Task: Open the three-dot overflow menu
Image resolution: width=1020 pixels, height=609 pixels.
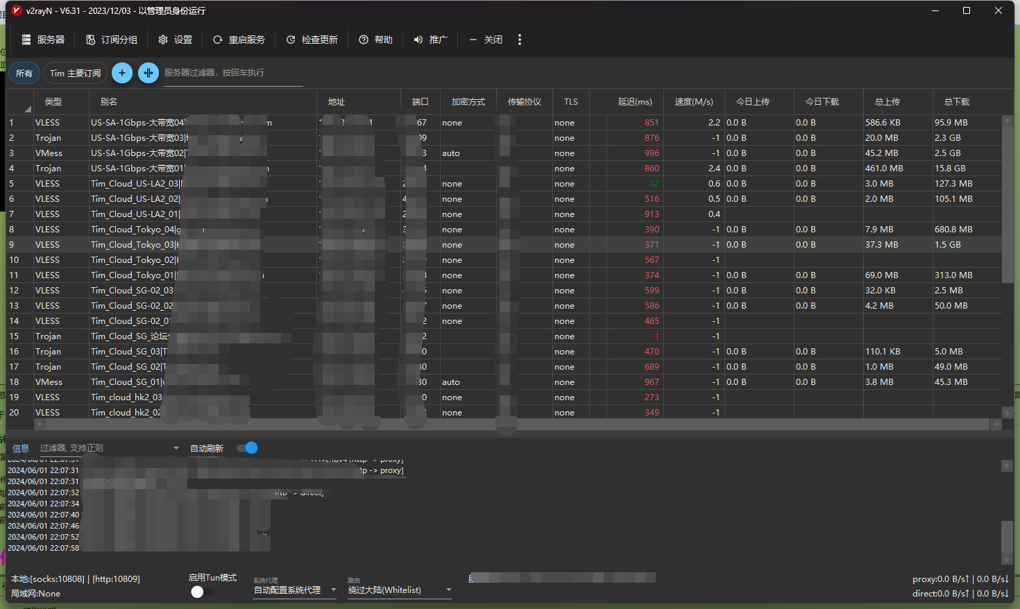Action: click(x=520, y=40)
